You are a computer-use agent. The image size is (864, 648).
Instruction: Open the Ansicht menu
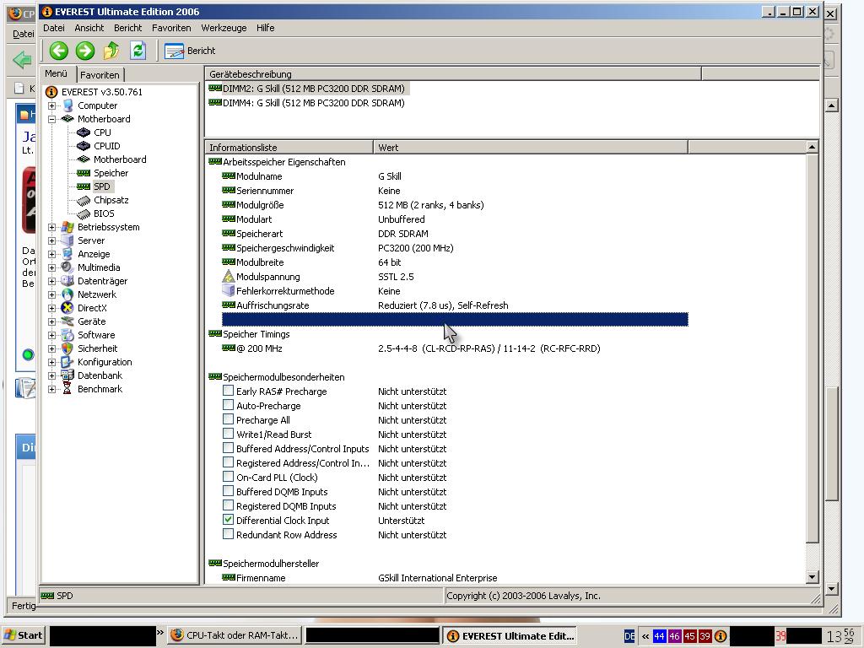pos(89,28)
